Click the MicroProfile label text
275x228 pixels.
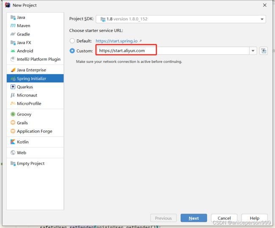tap(29, 103)
